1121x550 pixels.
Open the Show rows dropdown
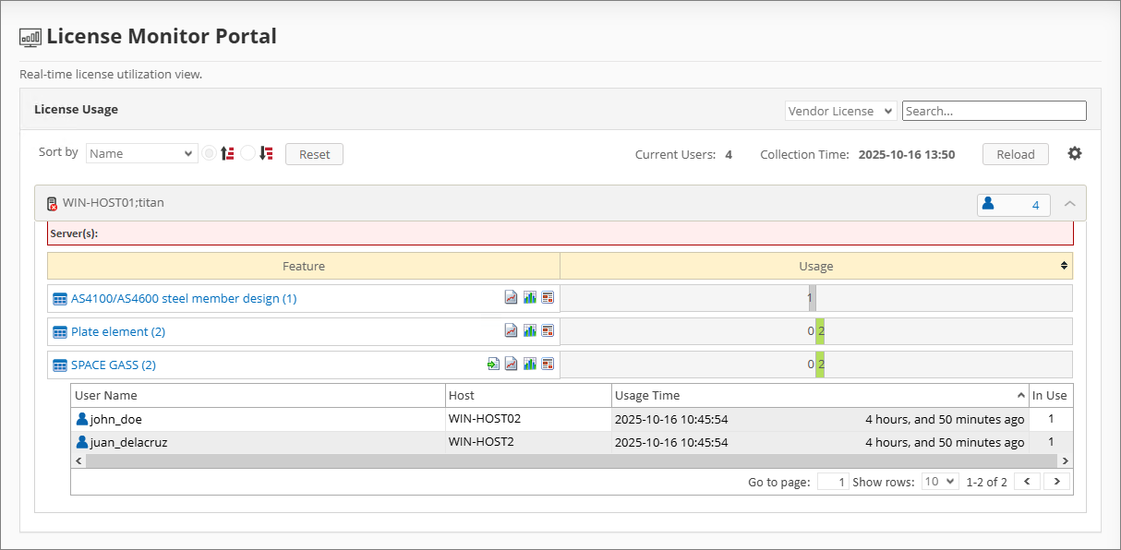point(939,481)
